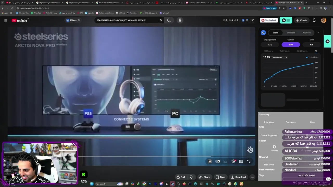Screen dimensions: 333x187
Task: Click the vidIQ logo in panel
Action: 263,33
